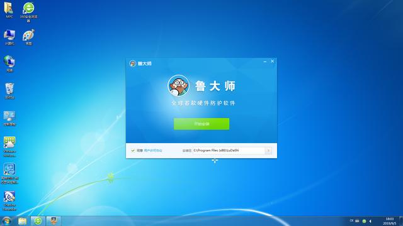Open File Explorer from the taskbar

tap(23, 221)
